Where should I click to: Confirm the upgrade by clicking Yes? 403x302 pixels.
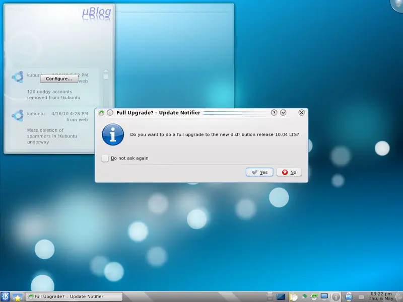[x=259, y=172]
